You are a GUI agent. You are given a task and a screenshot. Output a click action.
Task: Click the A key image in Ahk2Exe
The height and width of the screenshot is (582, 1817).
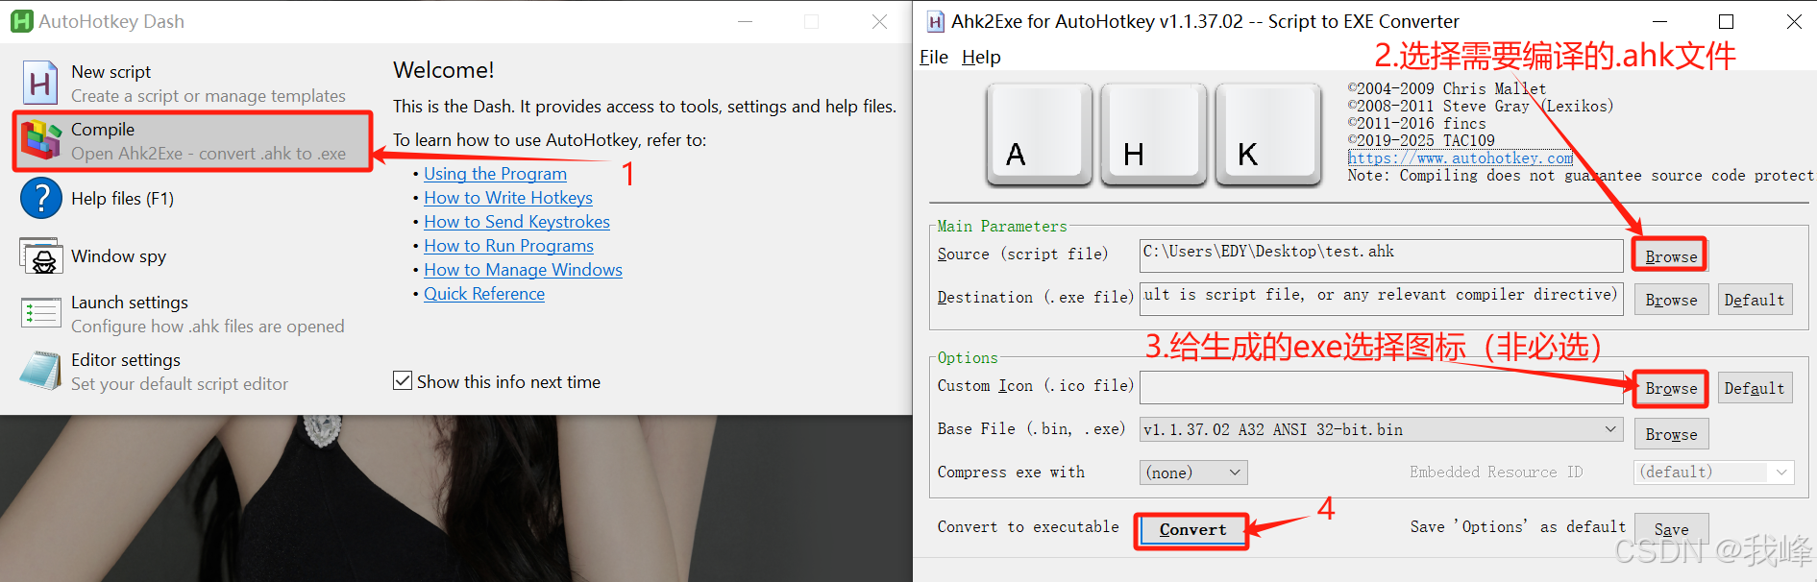(1039, 133)
